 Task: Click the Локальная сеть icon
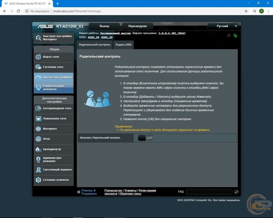(x=38, y=119)
